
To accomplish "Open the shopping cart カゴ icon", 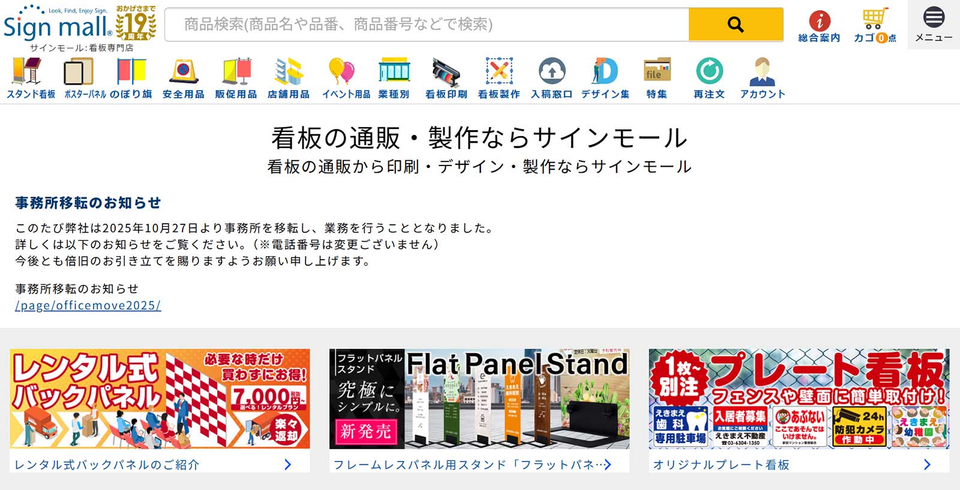I will (875, 26).
